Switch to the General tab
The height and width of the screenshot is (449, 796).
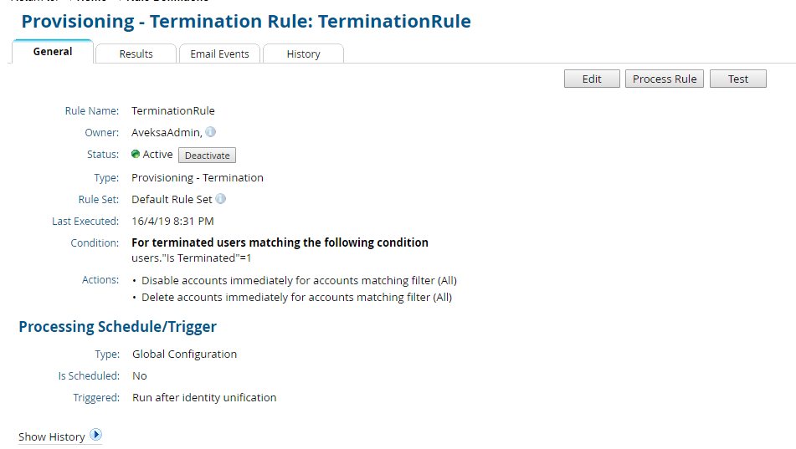pos(53,52)
